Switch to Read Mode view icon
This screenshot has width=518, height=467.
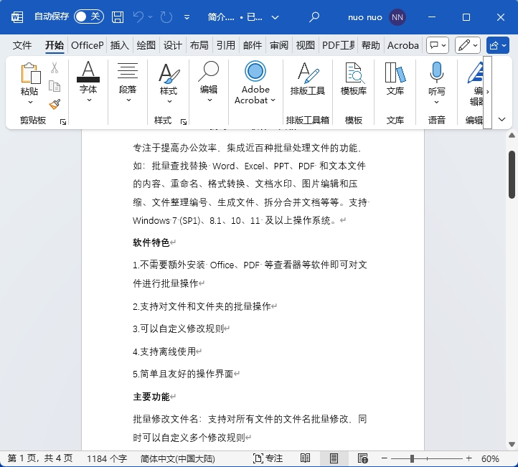(305, 458)
